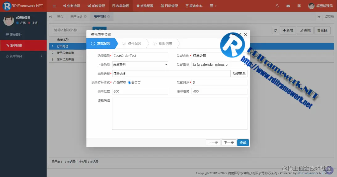The width and height of the screenshot is (337, 177).
Task: Close the 表单设计 tab with its x icon
Action: click(85, 17)
